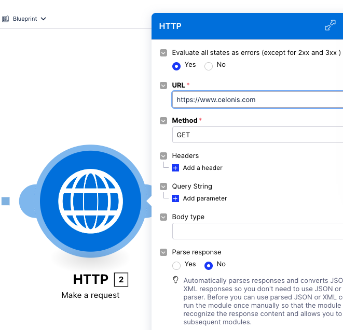Click the module number 2 badge
Image resolution: width=343 pixels, height=330 pixels.
click(x=121, y=280)
